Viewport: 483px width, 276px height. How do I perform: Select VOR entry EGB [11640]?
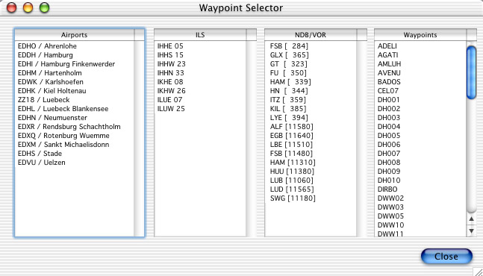click(291, 135)
